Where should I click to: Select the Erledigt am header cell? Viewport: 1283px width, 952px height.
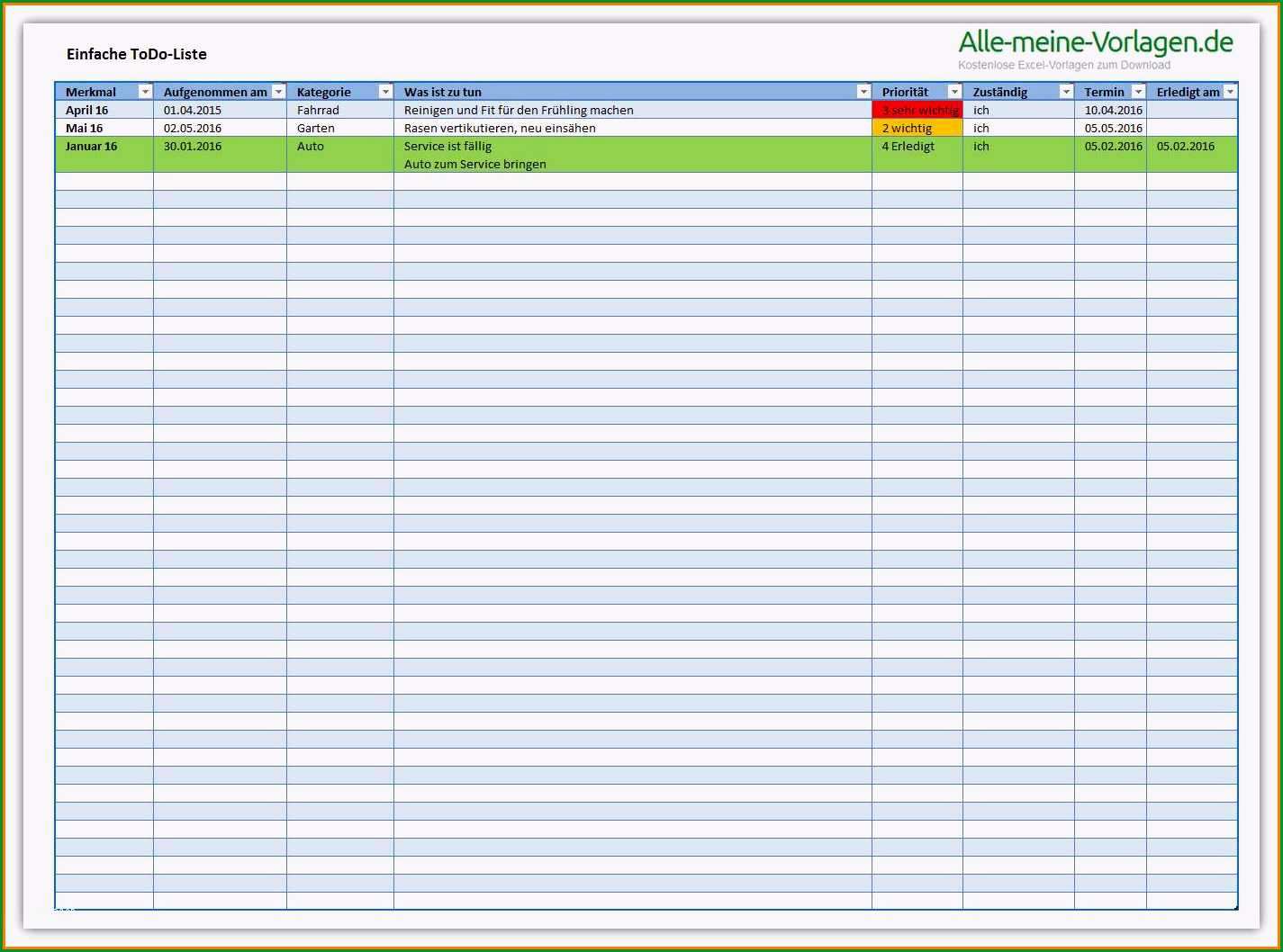click(x=1192, y=92)
